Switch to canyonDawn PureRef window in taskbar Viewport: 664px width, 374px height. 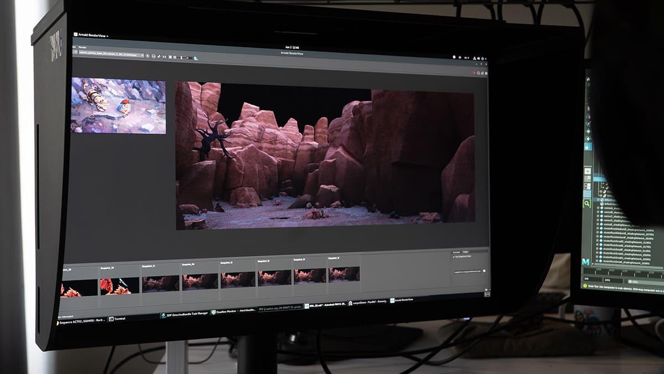click(x=368, y=302)
